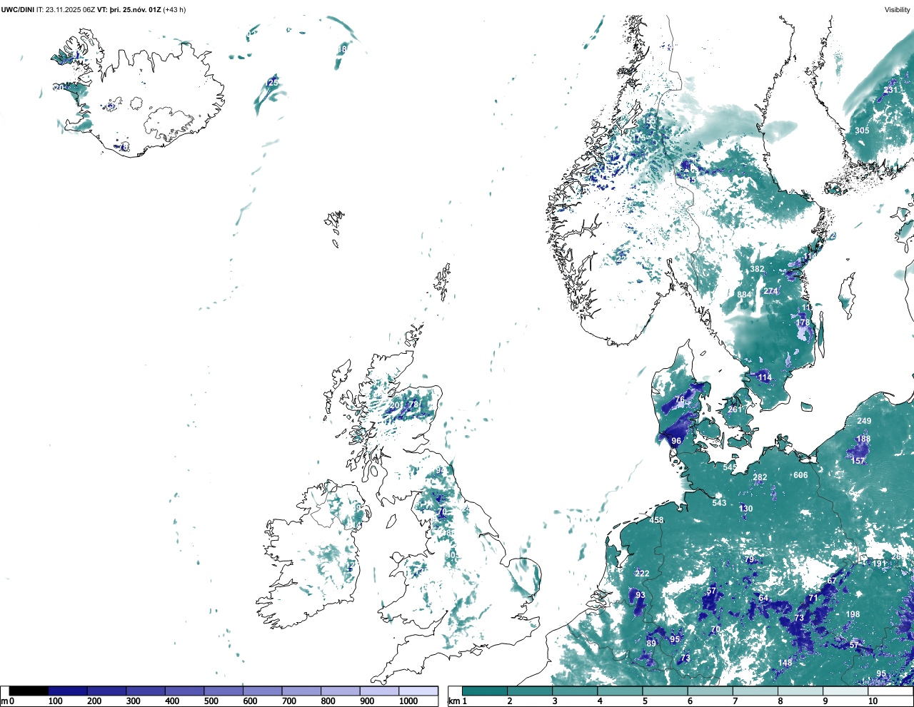Click the '198' visibility value
The height and width of the screenshot is (707, 914).
853,614
